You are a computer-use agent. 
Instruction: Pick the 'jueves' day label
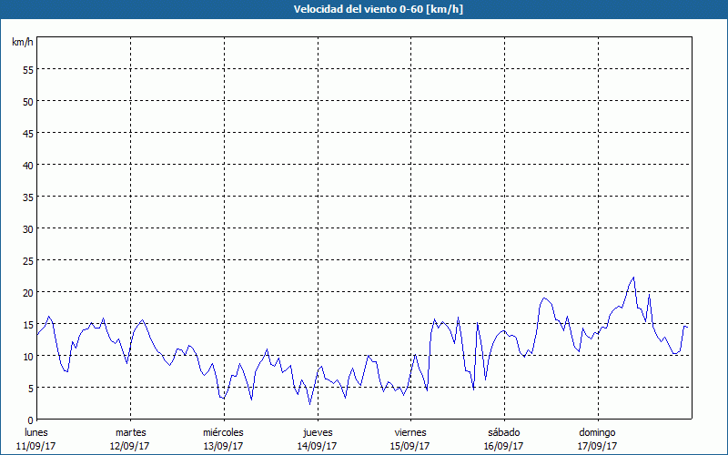[317, 432]
